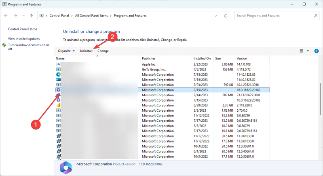
Task: Click the Up one level arrow
Action: (32, 16)
